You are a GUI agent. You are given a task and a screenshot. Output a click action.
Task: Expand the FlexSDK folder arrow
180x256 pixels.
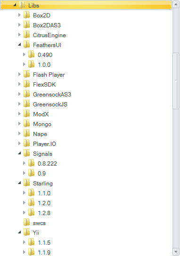[x=19, y=84]
